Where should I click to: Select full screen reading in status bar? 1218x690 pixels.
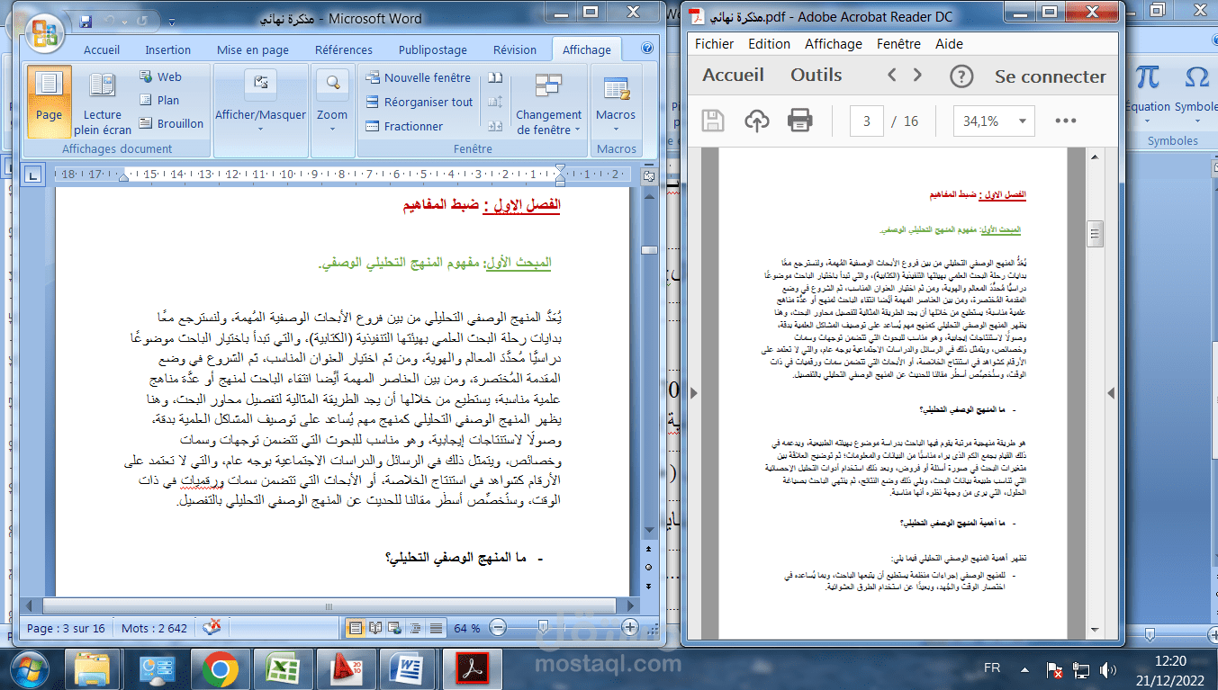coord(375,627)
